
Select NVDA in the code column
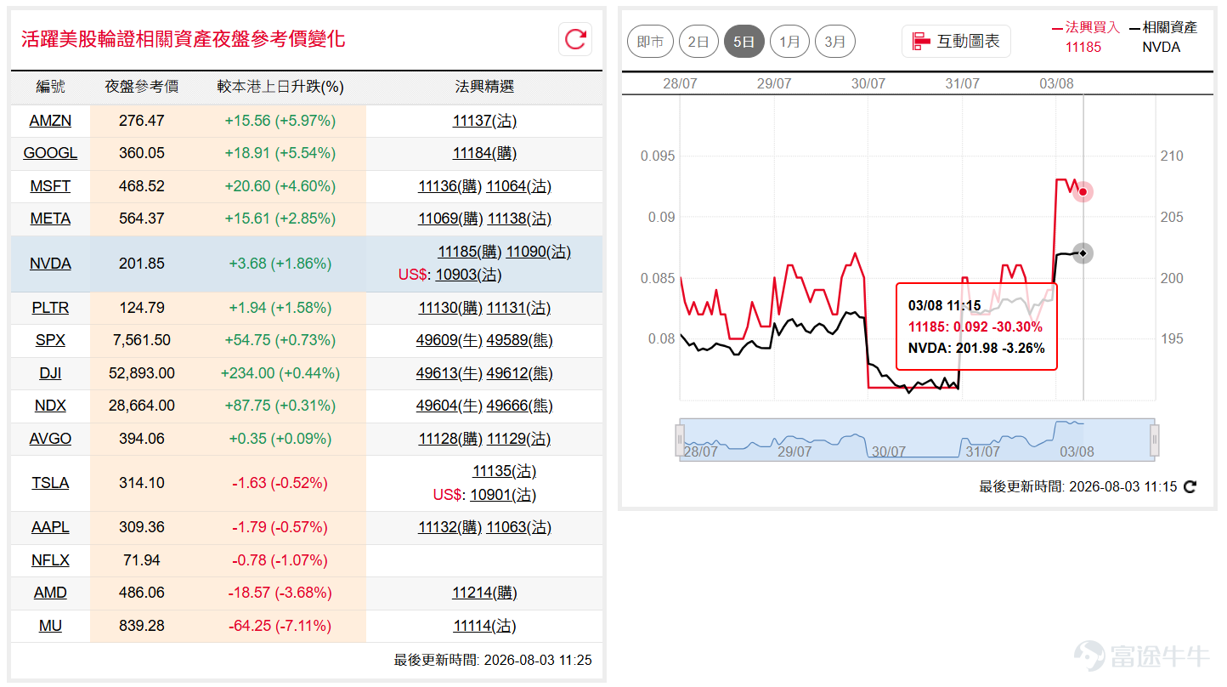pos(50,264)
